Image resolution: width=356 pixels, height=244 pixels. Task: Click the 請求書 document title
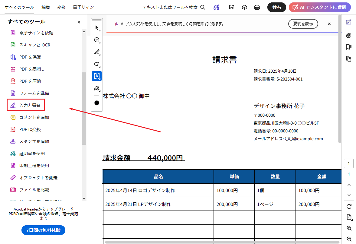224,60
